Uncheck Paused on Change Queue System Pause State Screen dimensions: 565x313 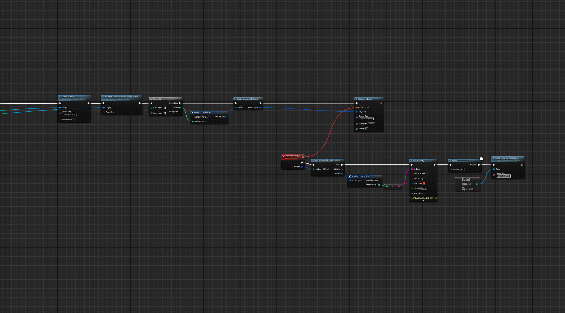(114, 112)
